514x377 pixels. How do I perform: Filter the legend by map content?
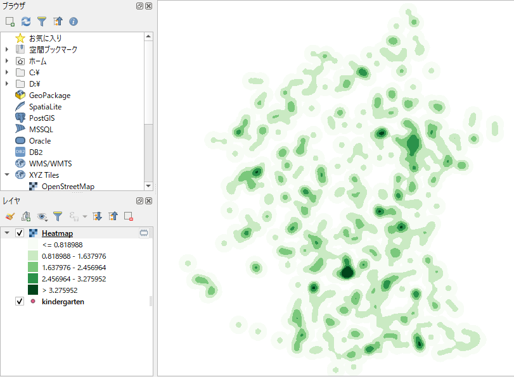pyautogui.click(x=58, y=216)
